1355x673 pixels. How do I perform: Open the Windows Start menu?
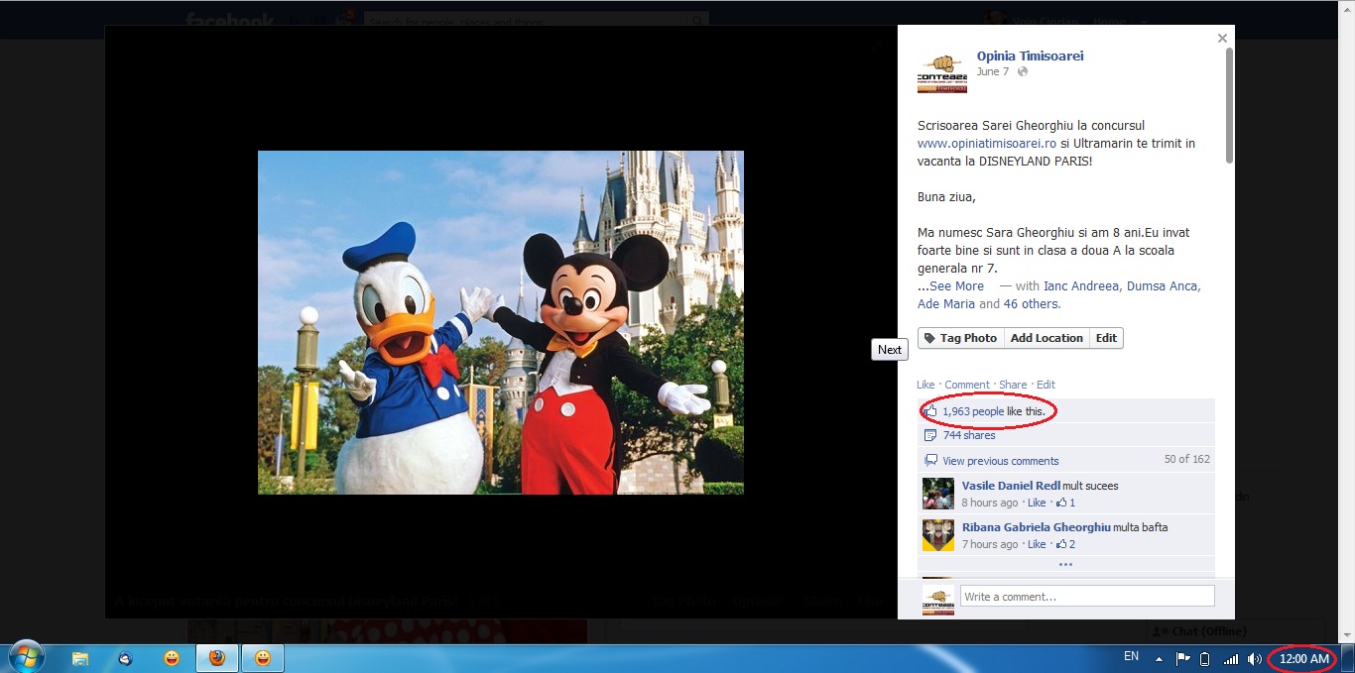pos(26,658)
